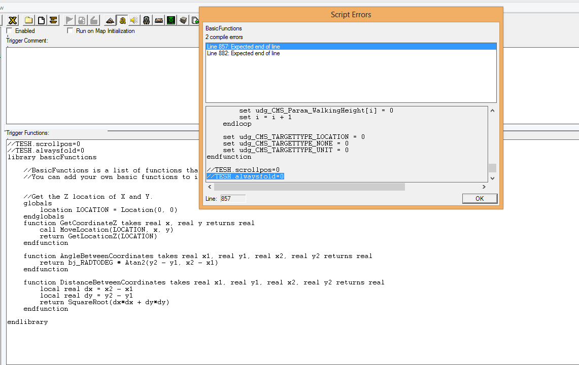Click 'set udg_CMS_TARGETTYPE_UNIT = 0' line
Viewport: 579px width, 365px height.
coord(285,150)
